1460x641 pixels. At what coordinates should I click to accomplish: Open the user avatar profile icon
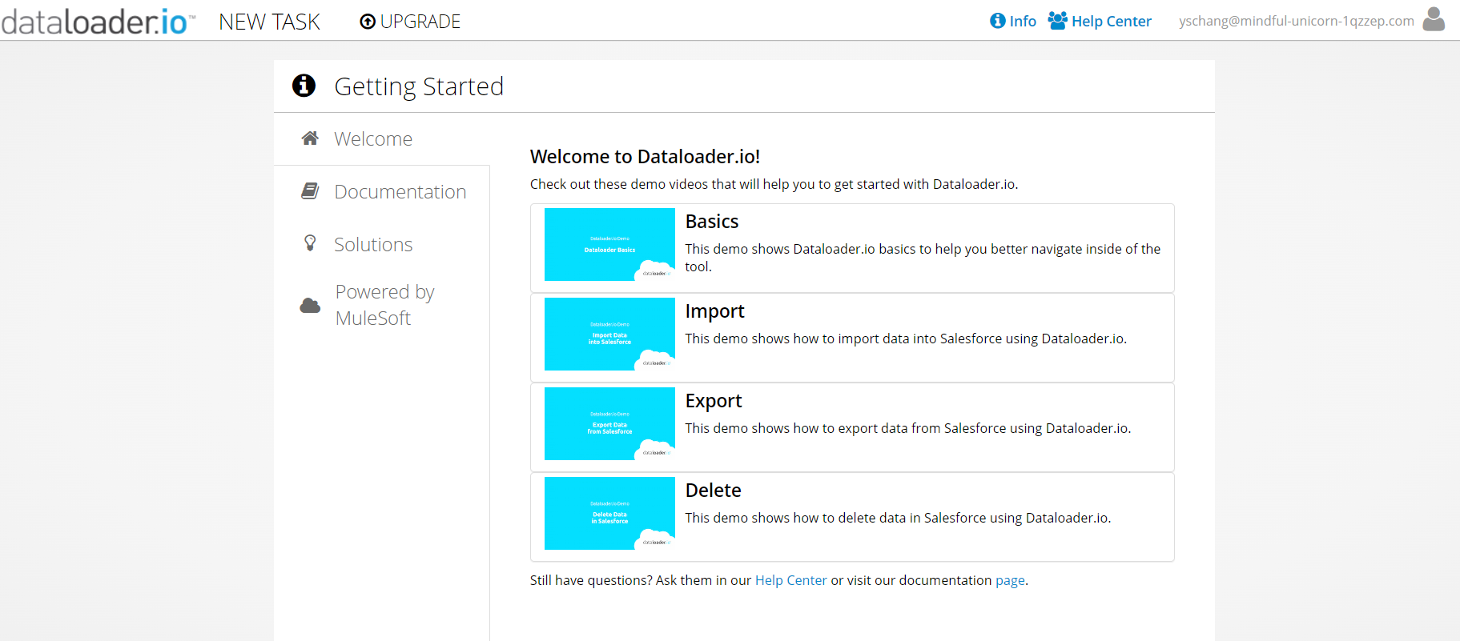[1434, 19]
